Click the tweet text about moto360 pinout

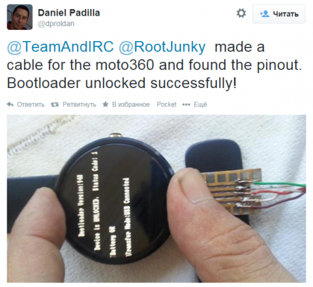pyautogui.click(x=155, y=65)
